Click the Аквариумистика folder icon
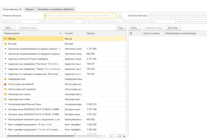Image resolution: width=207 pixels, height=138 pixels. pos(6,79)
